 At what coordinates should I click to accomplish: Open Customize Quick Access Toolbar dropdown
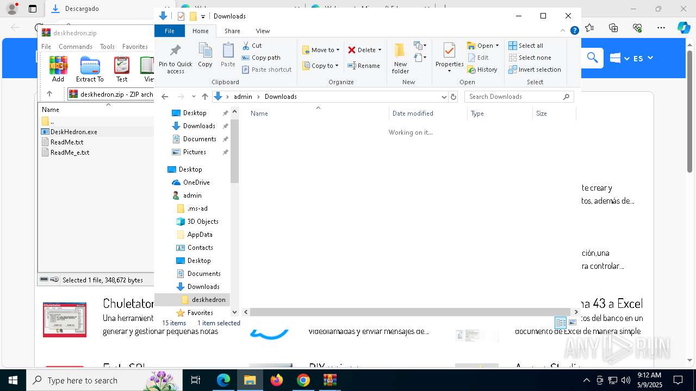coord(203,16)
